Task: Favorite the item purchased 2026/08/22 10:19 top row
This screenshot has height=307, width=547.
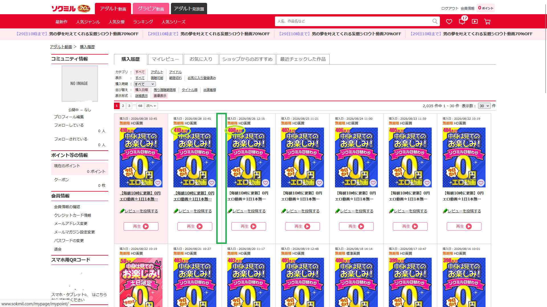Action: 481,183
